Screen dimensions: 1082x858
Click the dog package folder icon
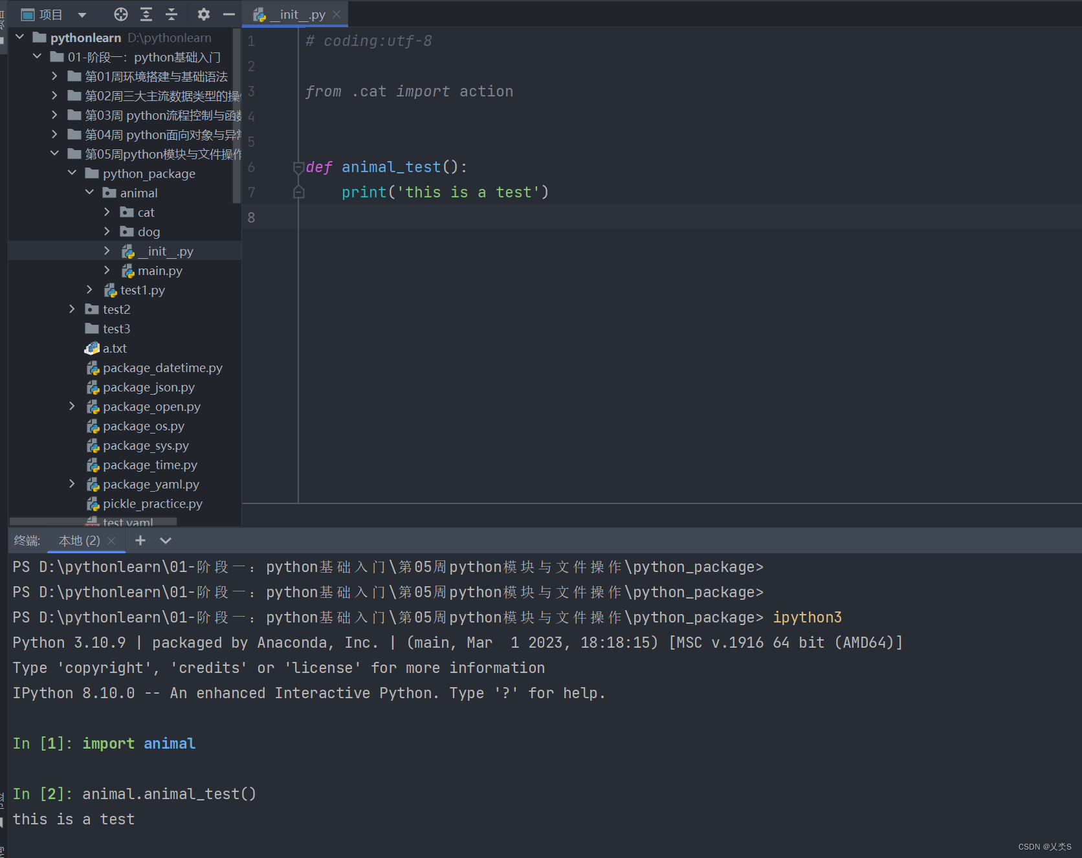[127, 232]
